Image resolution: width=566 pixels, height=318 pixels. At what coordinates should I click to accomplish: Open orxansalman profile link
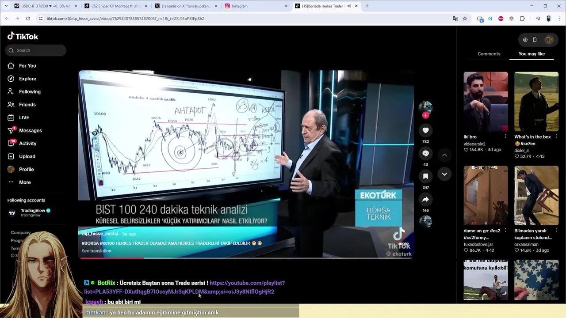pos(526,244)
